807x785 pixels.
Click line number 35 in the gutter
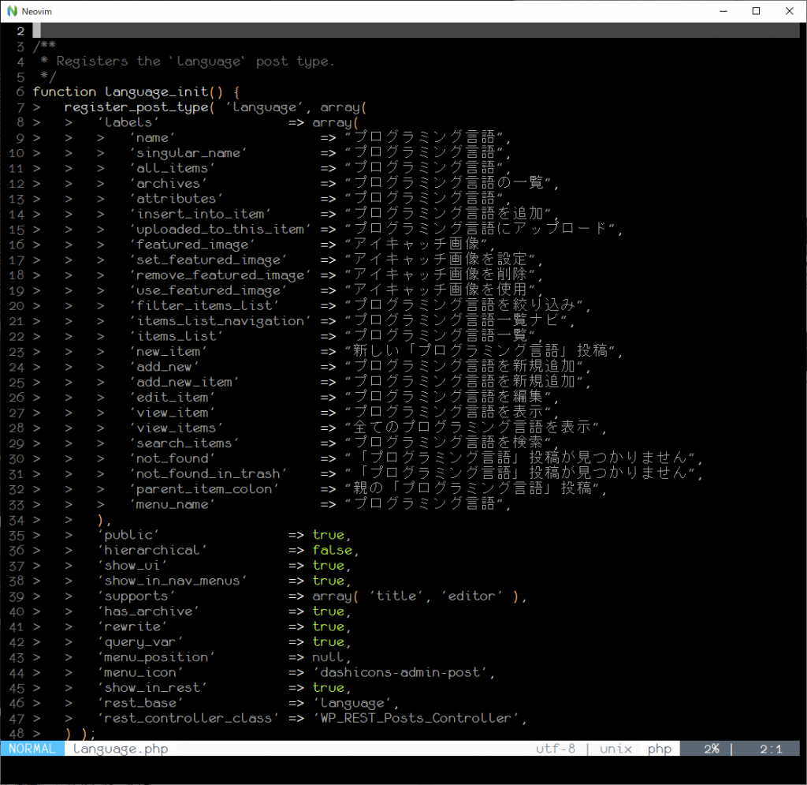point(17,535)
